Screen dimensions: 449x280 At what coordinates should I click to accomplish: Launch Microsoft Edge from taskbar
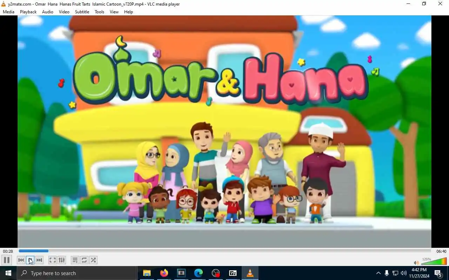(x=198, y=273)
